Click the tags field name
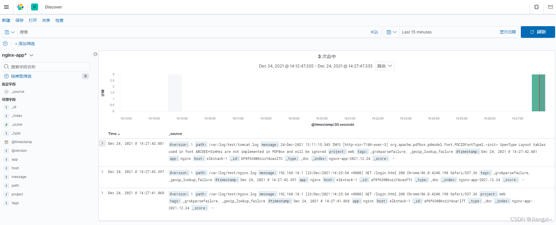 (15, 203)
